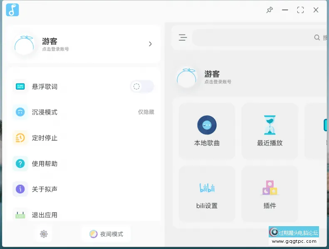Open the 插件 card
The height and width of the screenshot is (249, 329).
tap(270, 194)
